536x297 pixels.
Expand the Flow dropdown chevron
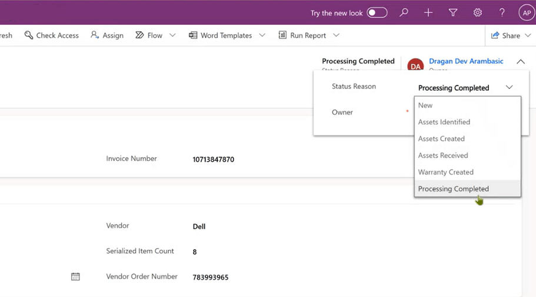coord(172,35)
